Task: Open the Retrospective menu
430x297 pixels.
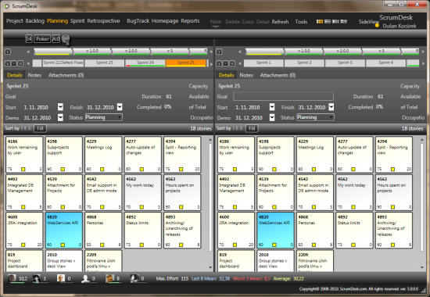Action: pos(103,21)
